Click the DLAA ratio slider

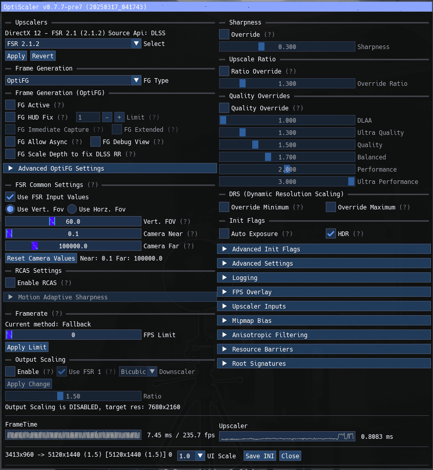287,120
